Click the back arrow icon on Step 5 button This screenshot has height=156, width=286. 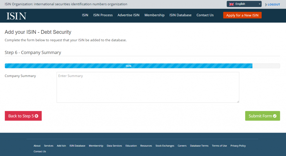pos(37,116)
